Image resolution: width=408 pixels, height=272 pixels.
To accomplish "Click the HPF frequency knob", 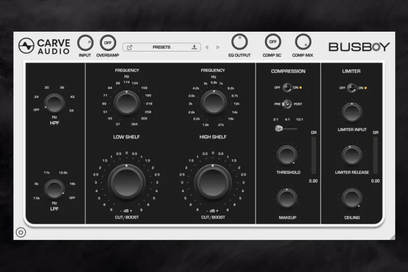I will point(55,103).
